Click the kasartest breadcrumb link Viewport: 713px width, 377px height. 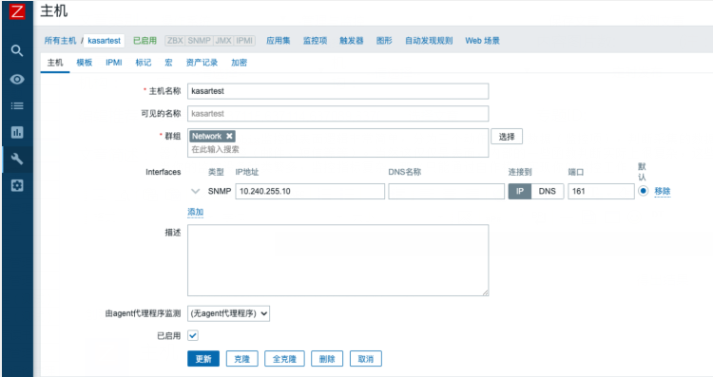click(x=105, y=41)
